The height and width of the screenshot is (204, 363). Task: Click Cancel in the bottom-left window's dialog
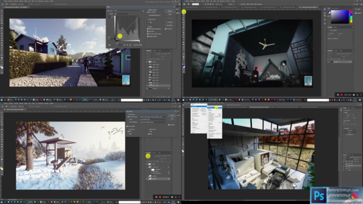click(172, 119)
